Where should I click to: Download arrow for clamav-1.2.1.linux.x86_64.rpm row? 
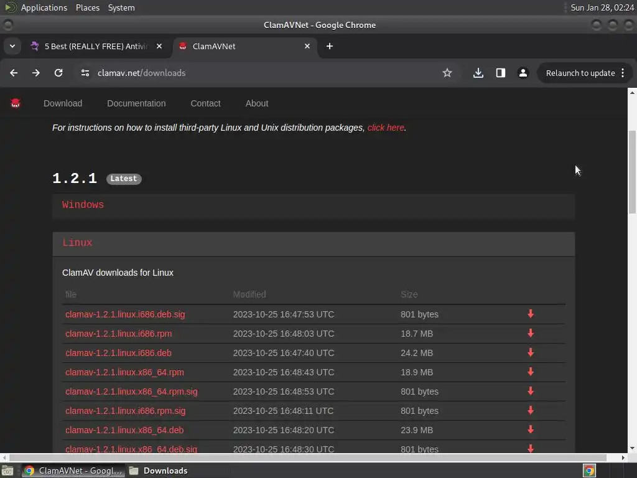tap(531, 372)
